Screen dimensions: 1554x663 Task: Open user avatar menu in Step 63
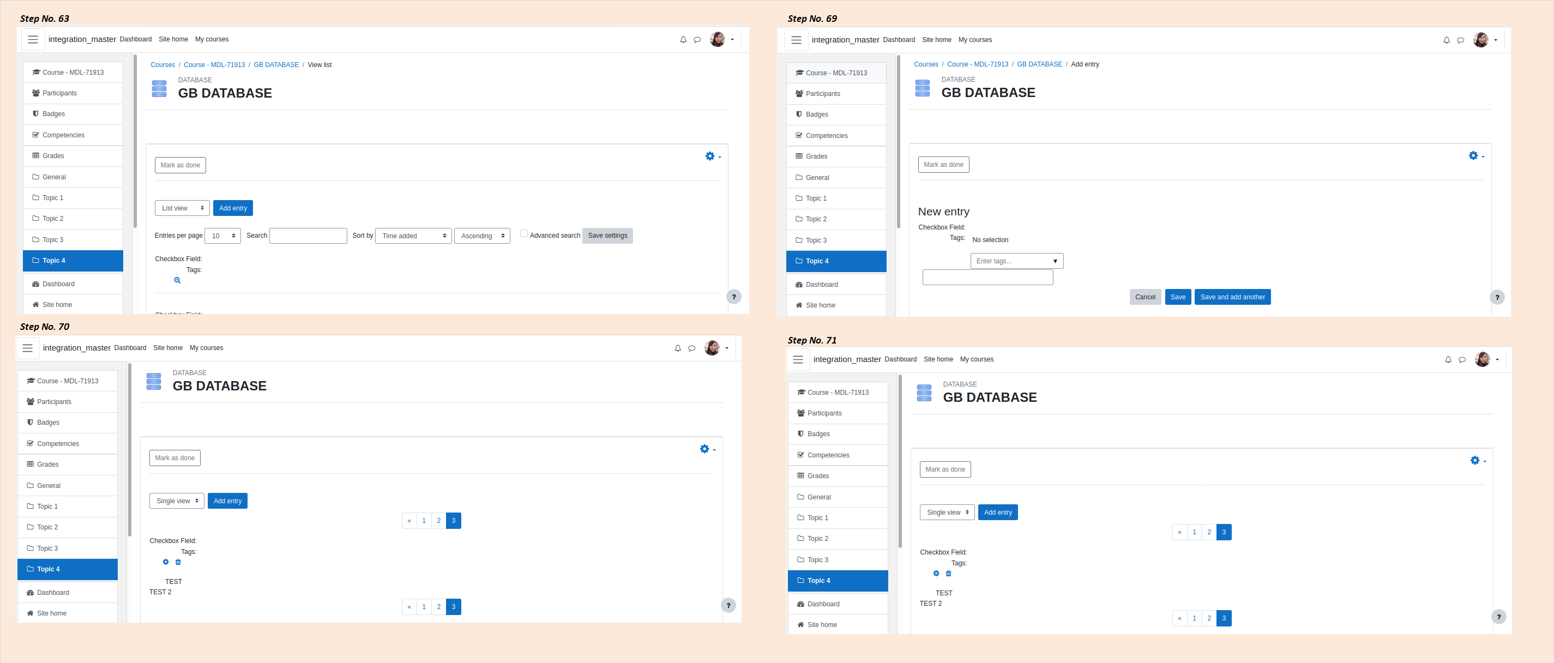717,39
